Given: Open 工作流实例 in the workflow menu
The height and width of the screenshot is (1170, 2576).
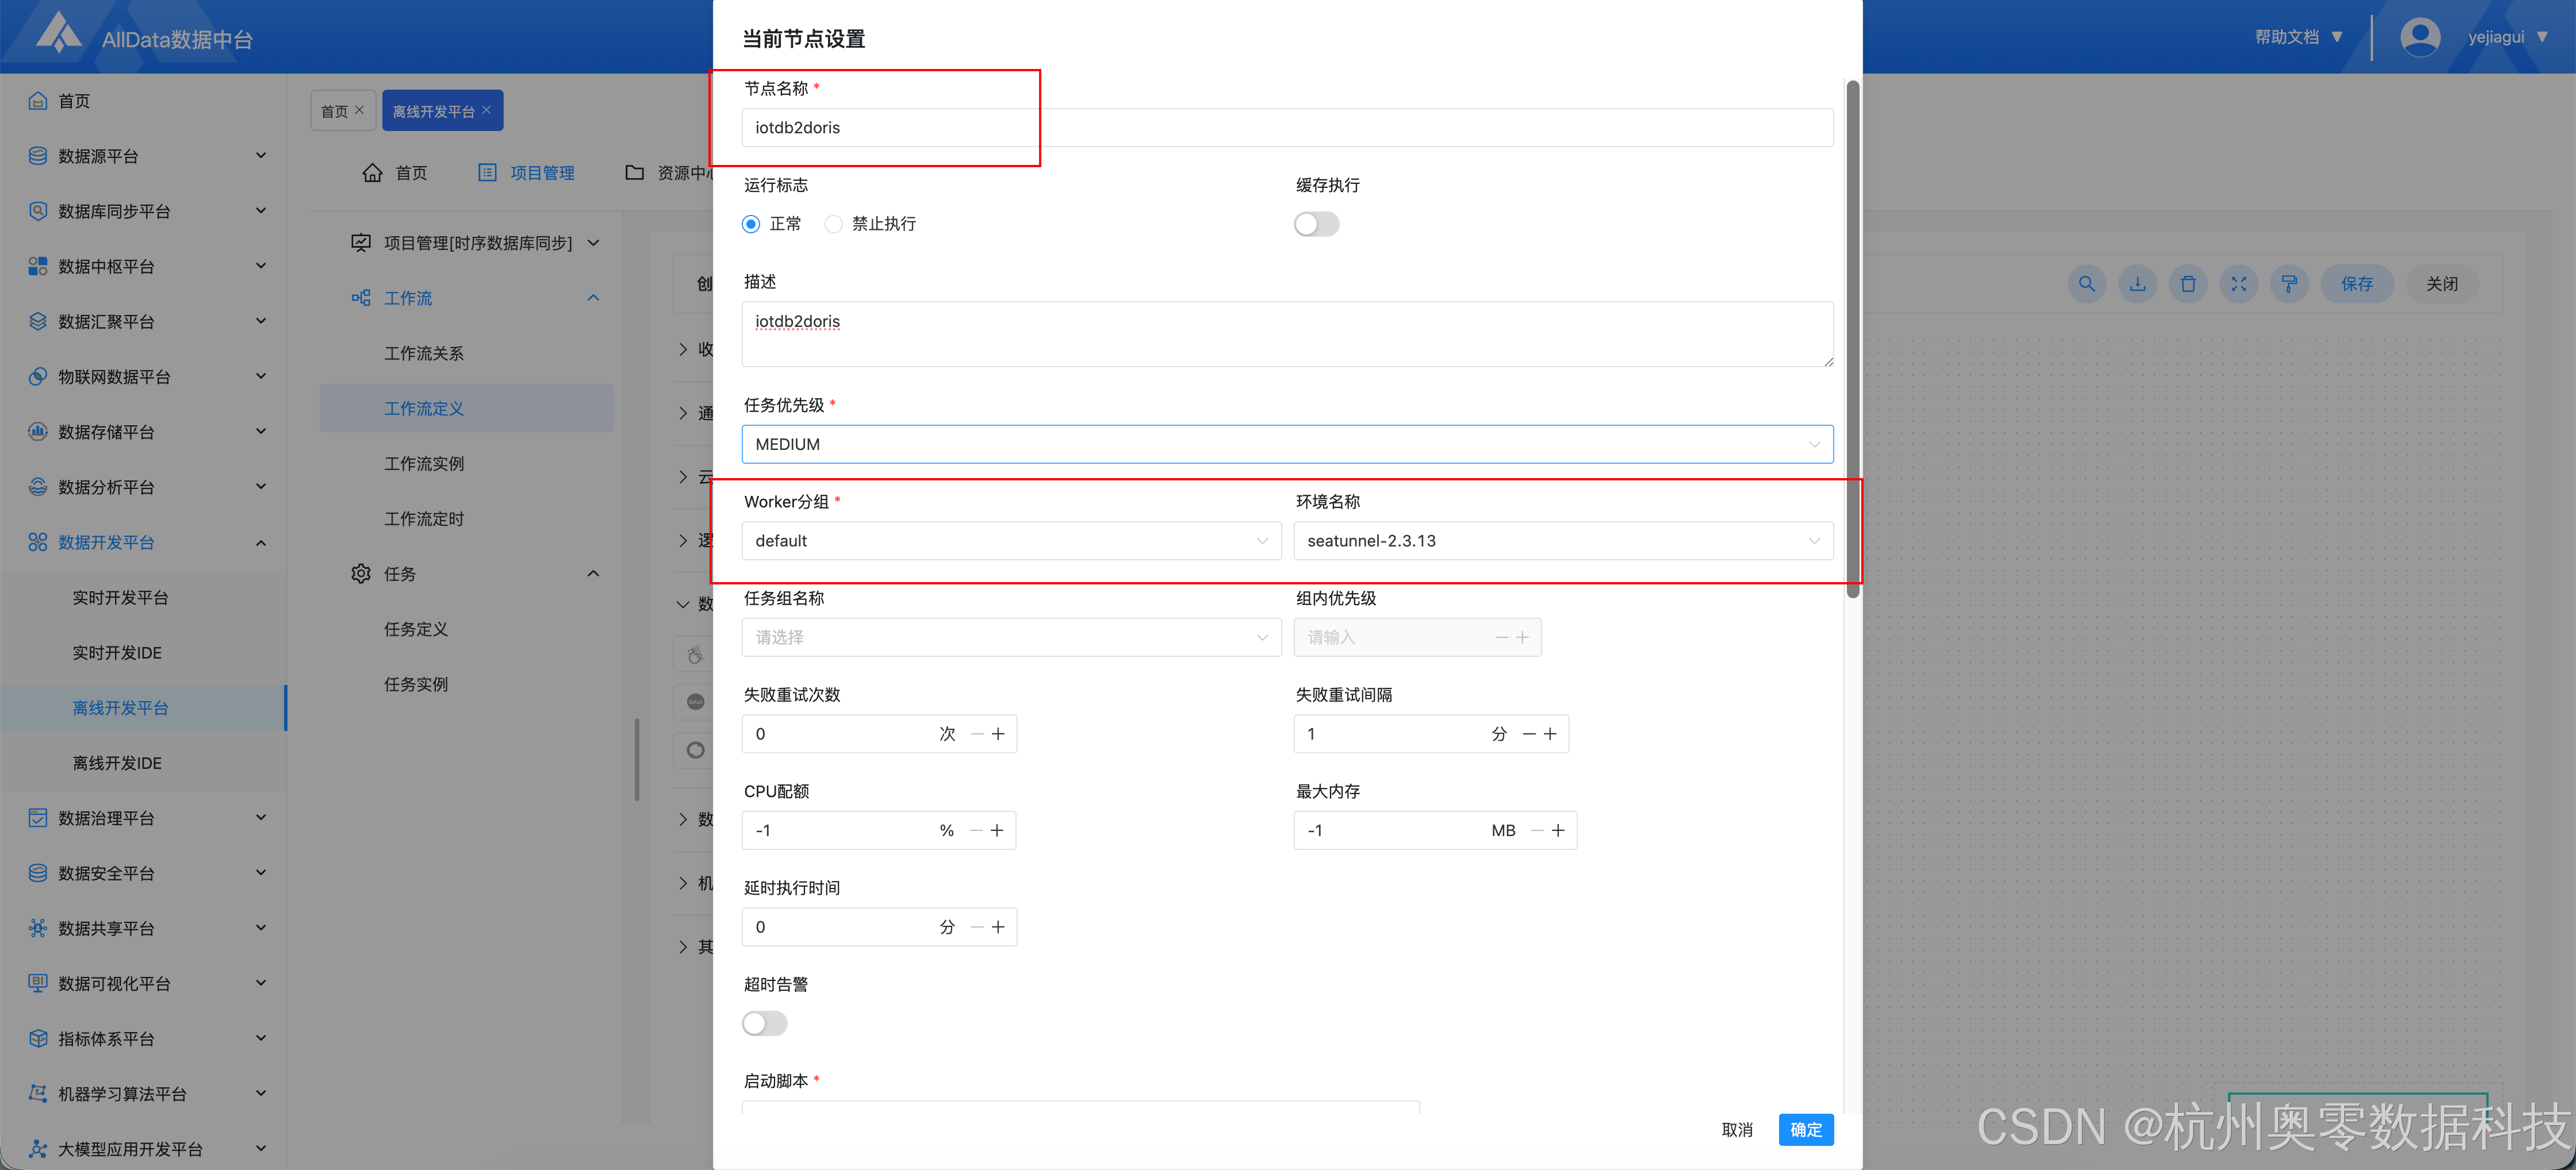Looking at the screenshot, I should [424, 464].
